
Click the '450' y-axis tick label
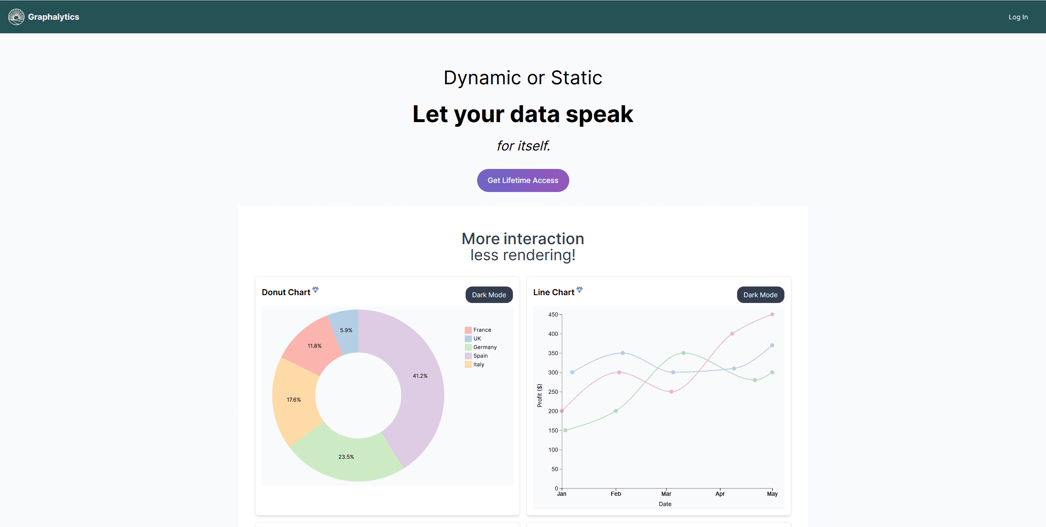[553, 314]
